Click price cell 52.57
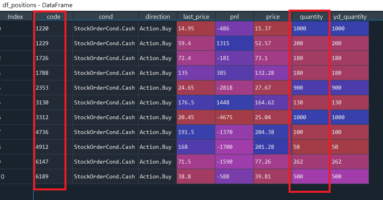The width and height of the screenshot is (383, 200). (273, 43)
